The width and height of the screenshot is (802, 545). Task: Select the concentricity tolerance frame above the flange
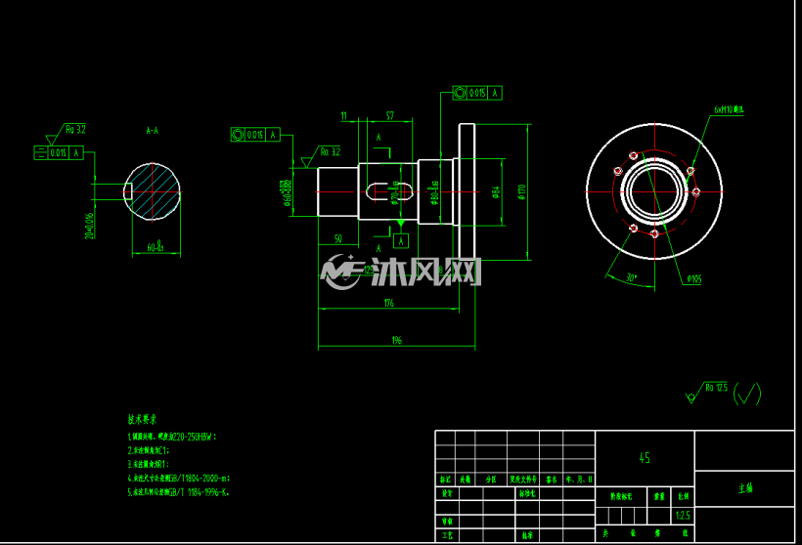point(477,93)
